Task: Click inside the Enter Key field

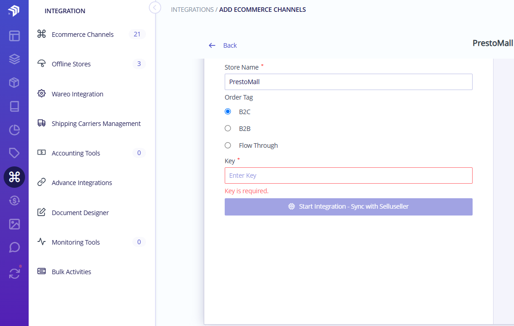Action: coord(348,176)
